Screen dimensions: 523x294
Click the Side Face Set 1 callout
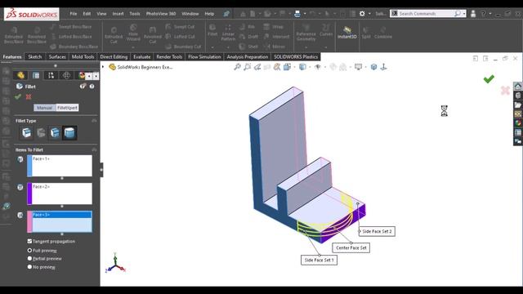point(319,260)
